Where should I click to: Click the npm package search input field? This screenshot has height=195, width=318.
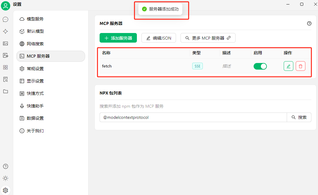(193, 117)
